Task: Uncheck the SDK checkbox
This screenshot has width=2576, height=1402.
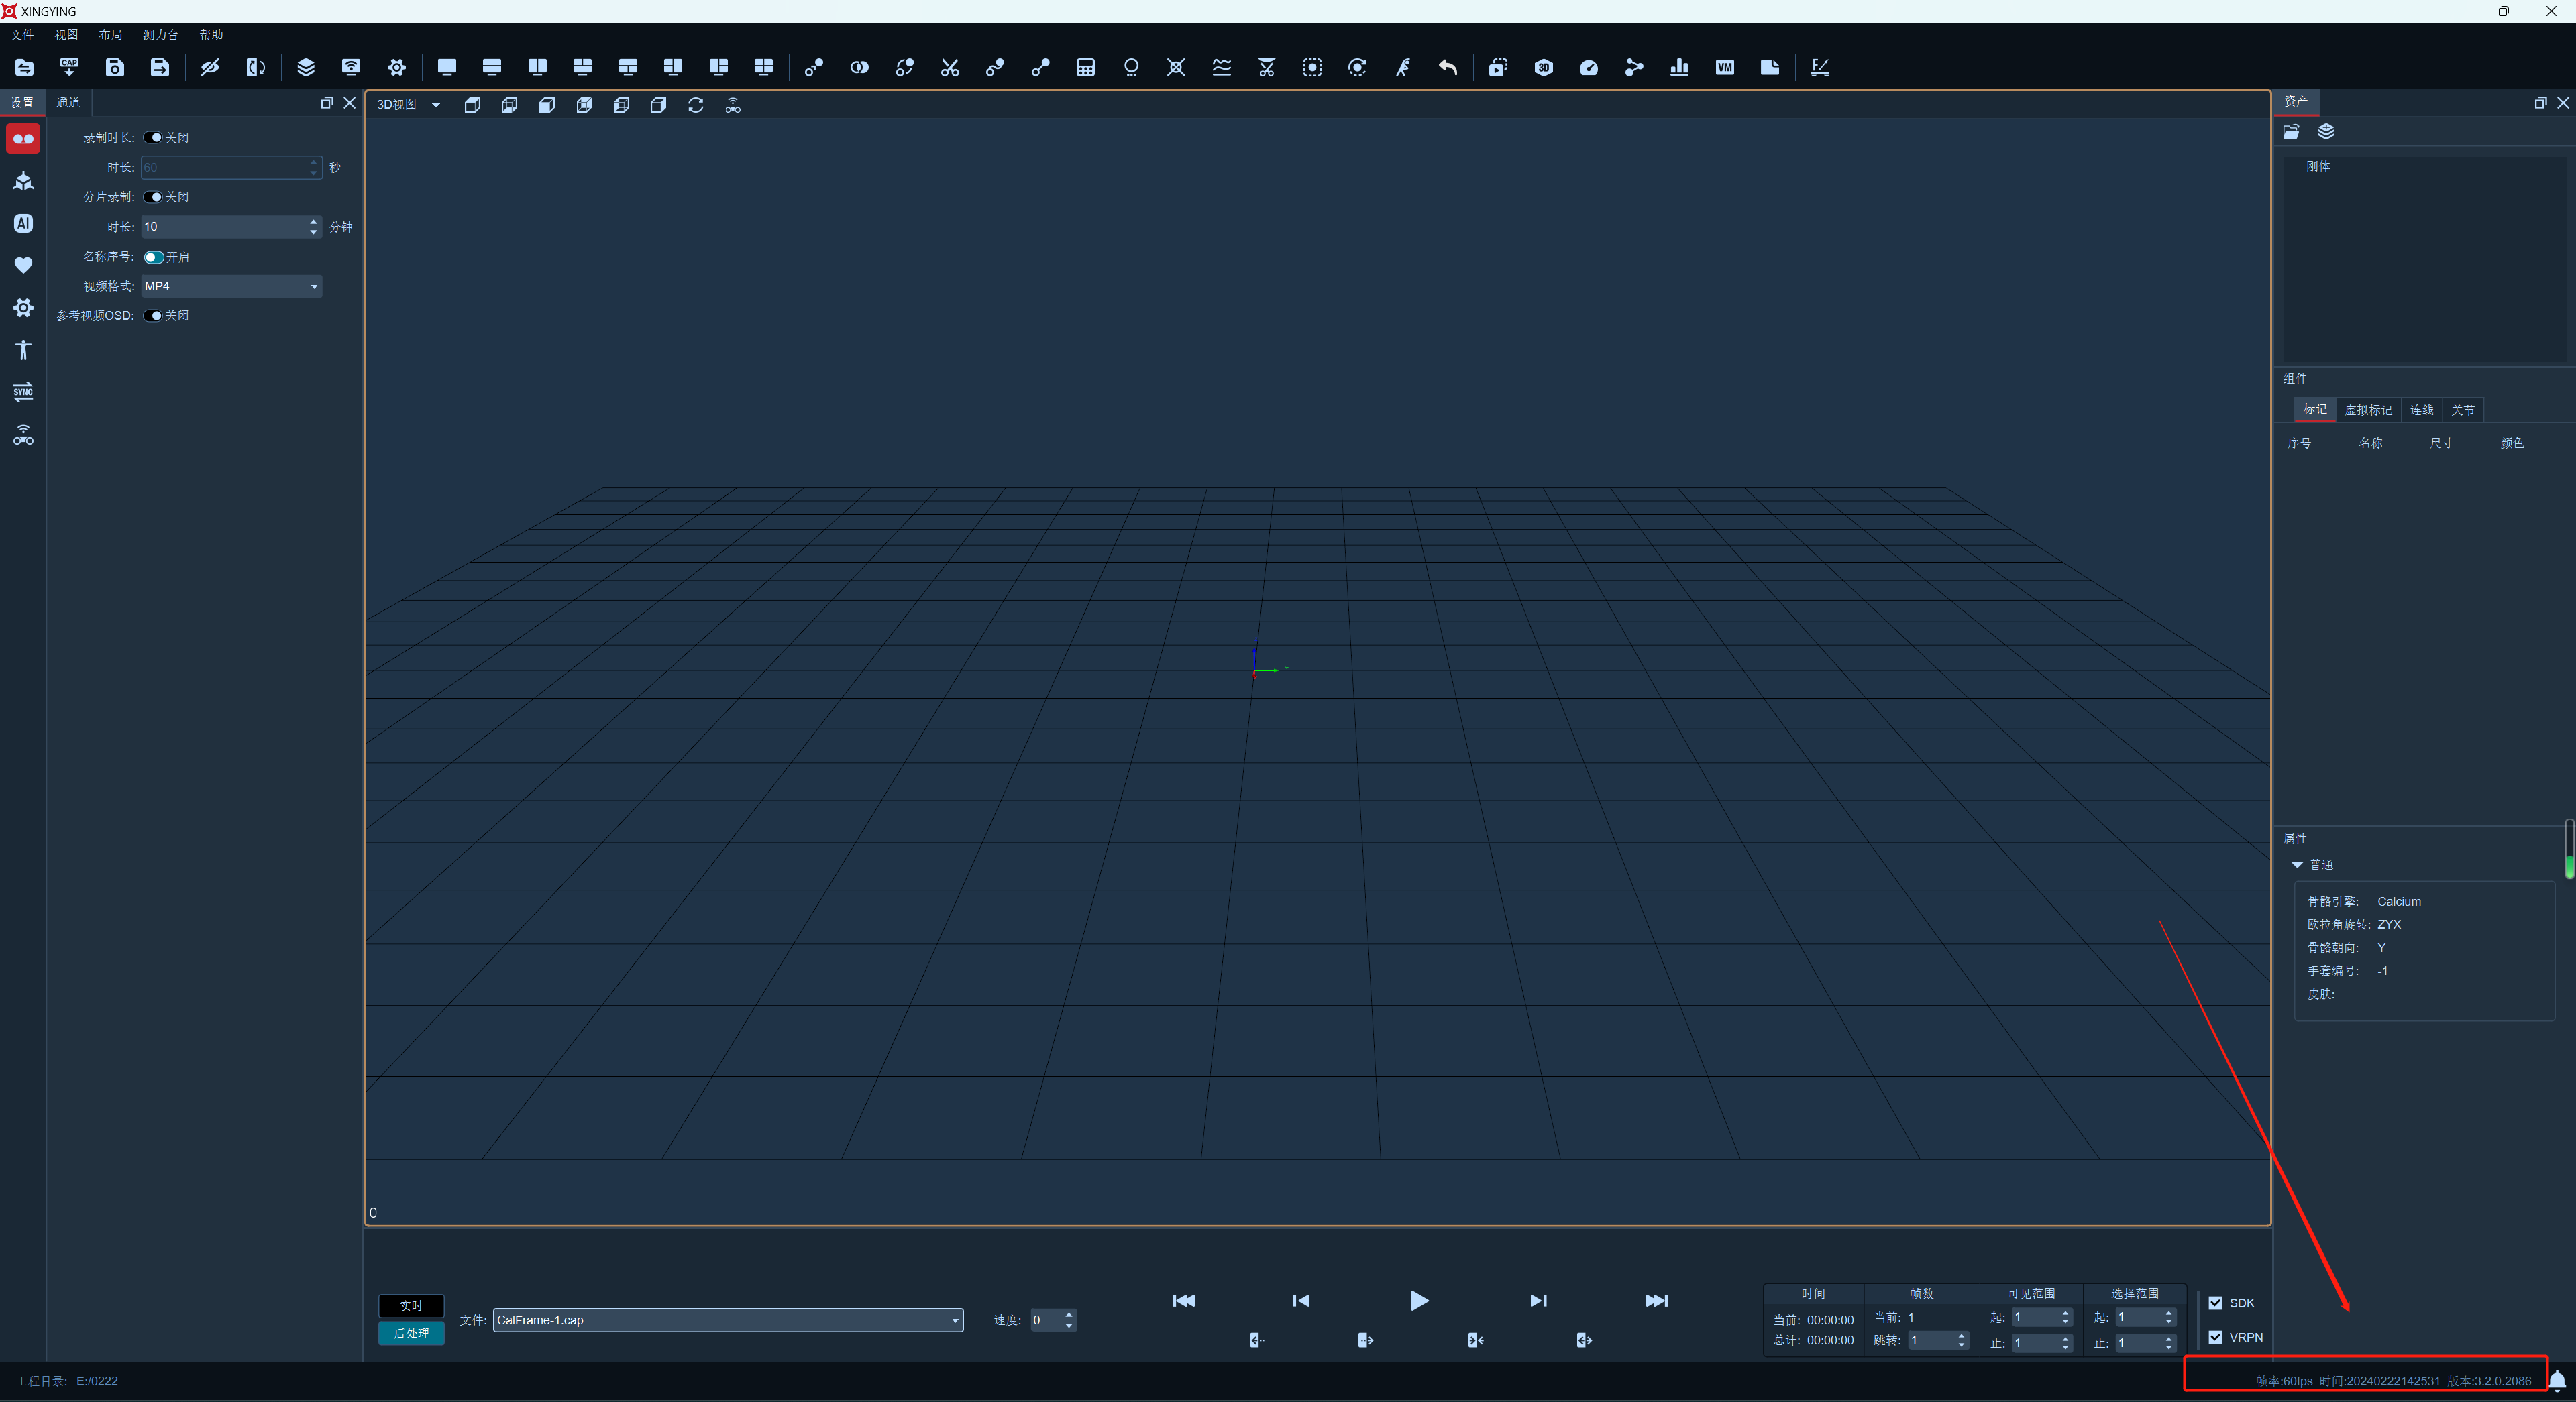Action: pos(2215,1303)
